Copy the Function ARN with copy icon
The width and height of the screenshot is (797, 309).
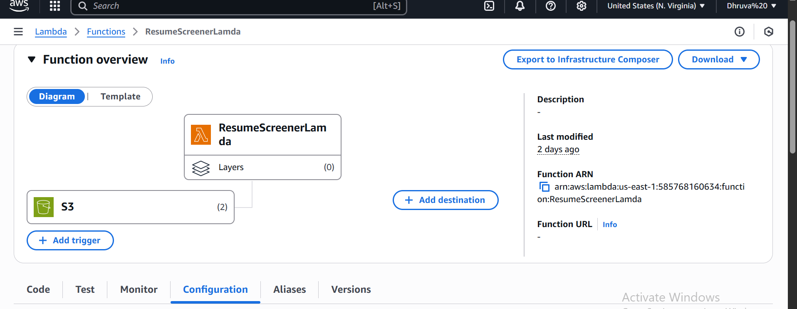point(544,187)
